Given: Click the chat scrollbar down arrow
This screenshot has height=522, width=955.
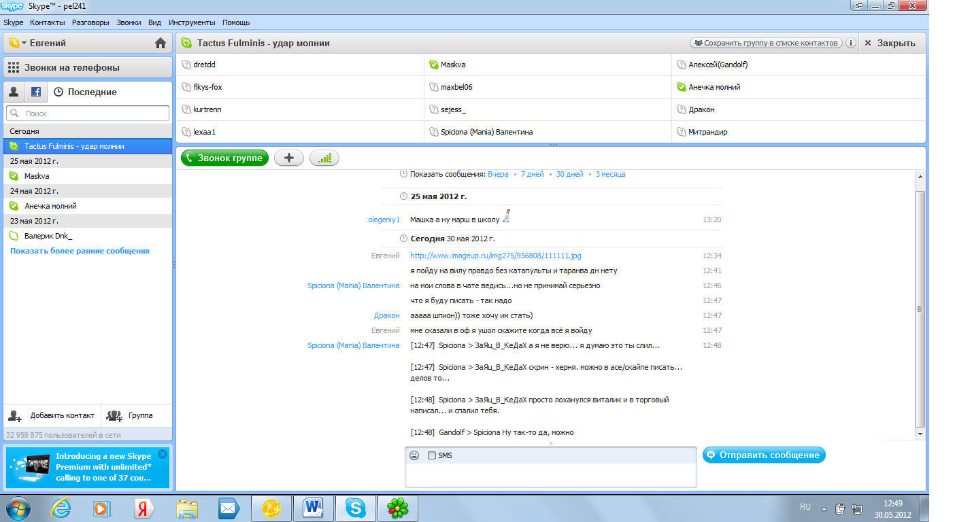Looking at the screenshot, I should (x=920, y=434).
